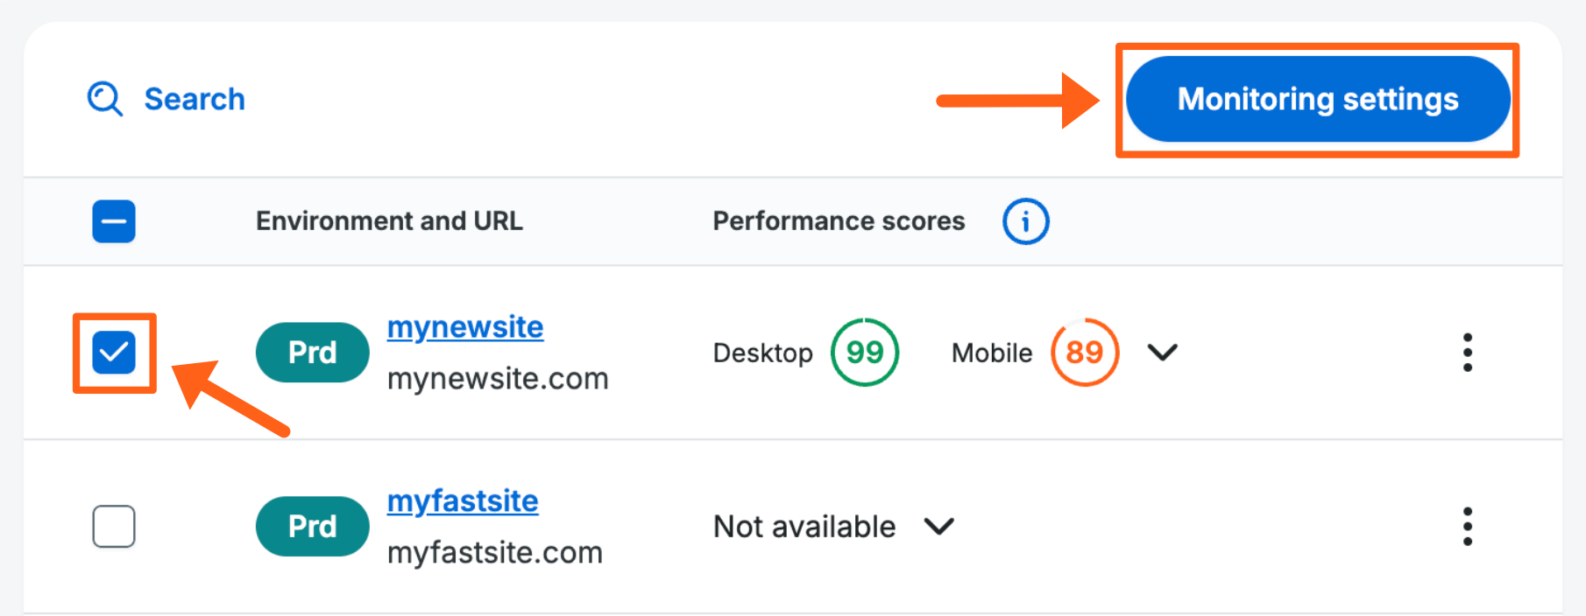The image size is (1586, 616).
Task: View Performance scores info tooltip icon
Action: click(x=1025, y=221)
